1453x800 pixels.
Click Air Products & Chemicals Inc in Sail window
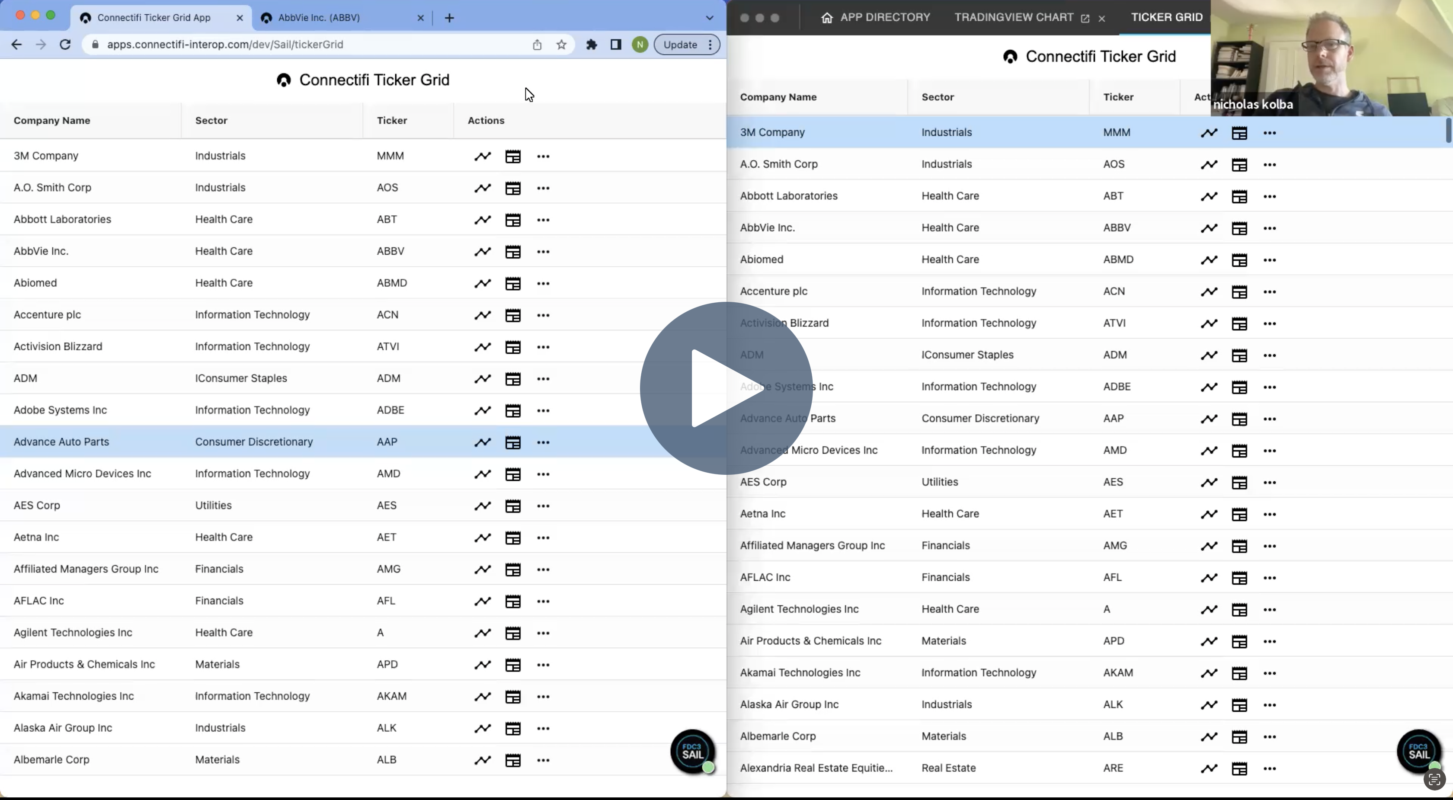point(810,641)
